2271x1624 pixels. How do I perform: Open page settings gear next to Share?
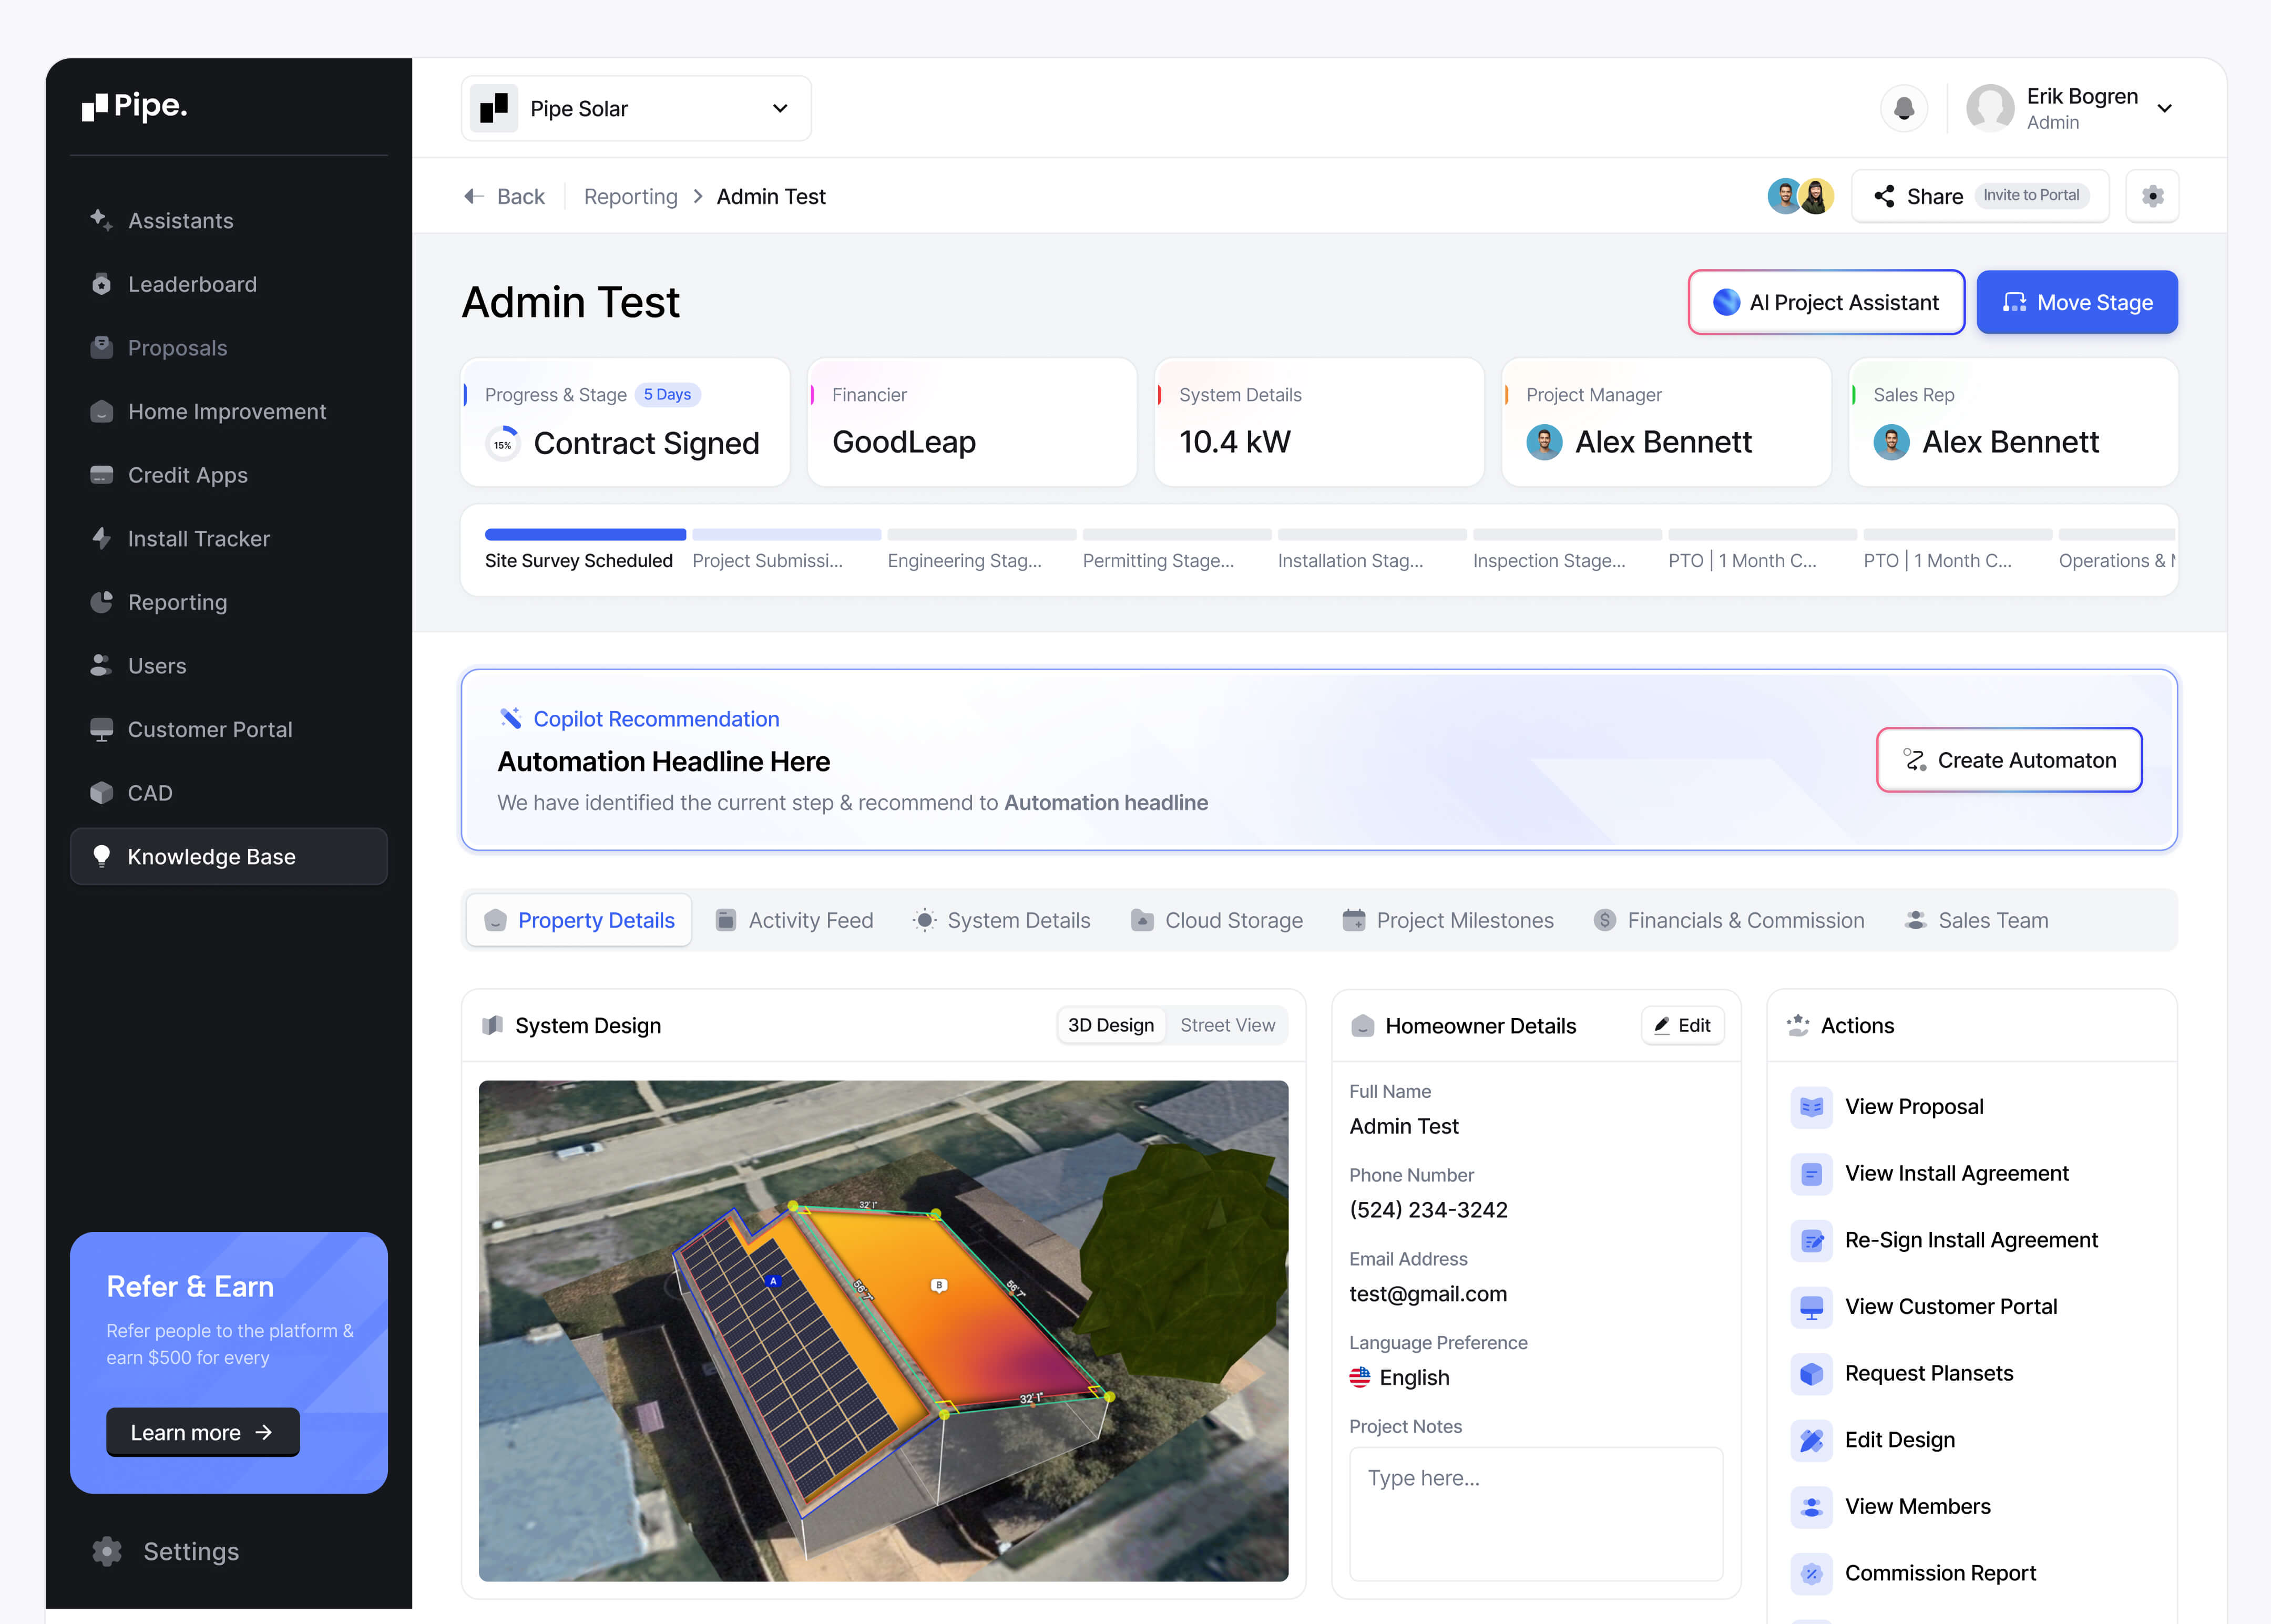tap(2152, 196)
